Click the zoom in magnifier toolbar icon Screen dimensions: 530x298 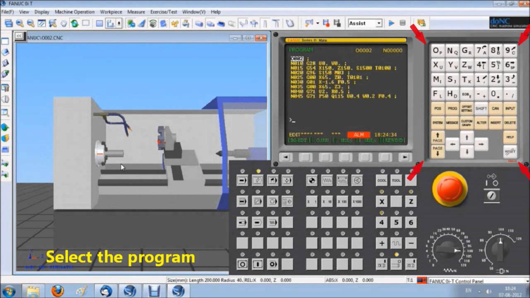19,23
